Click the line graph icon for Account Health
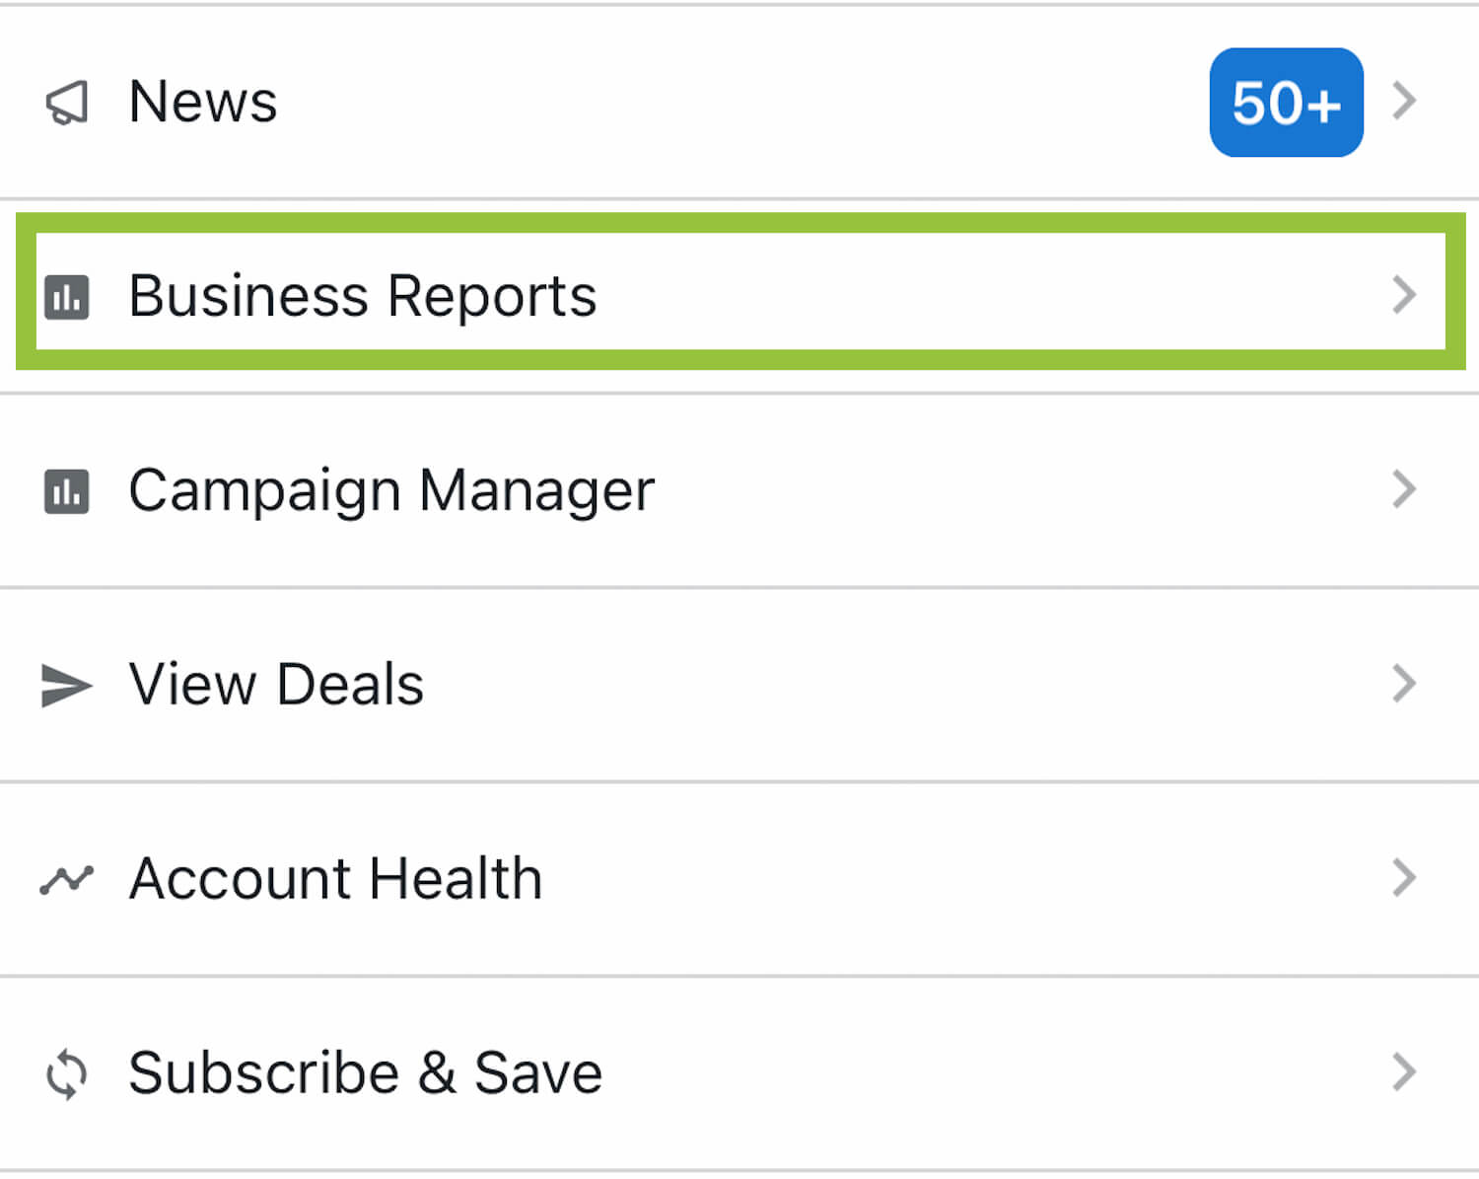The height and width of the screenshot is (1179, 1479). (x=66, y=879)
